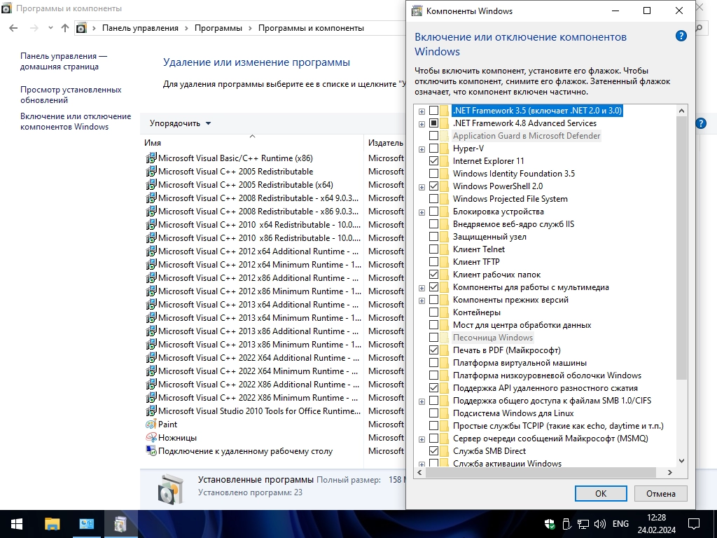Expand the Hyper-V tree node
This screenshot has width=717, height=538.
pyautogui.click(x=422, y=149)
